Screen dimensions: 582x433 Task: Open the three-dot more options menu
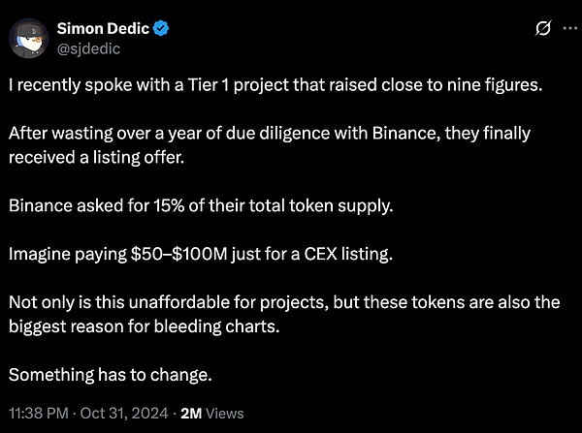click(570, 28)
